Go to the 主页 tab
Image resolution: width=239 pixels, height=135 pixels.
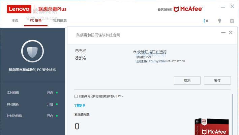click(15, 21)
